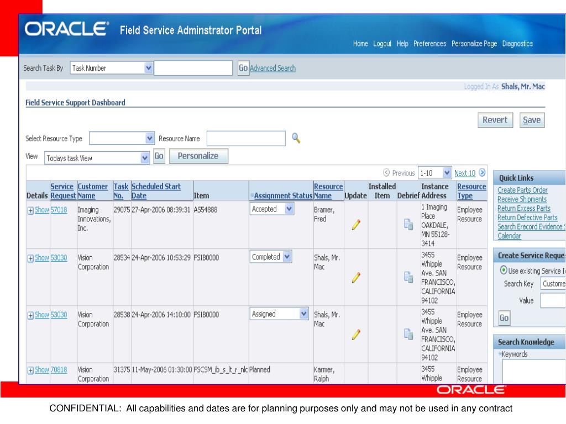Image resolution: width=566 pixels, height=424 pixels.
Task: Sort by Resource Name column header
Action: click(328, 191)
